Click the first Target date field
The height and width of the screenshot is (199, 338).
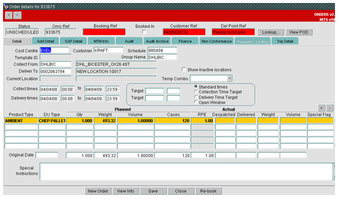point(154,91)
